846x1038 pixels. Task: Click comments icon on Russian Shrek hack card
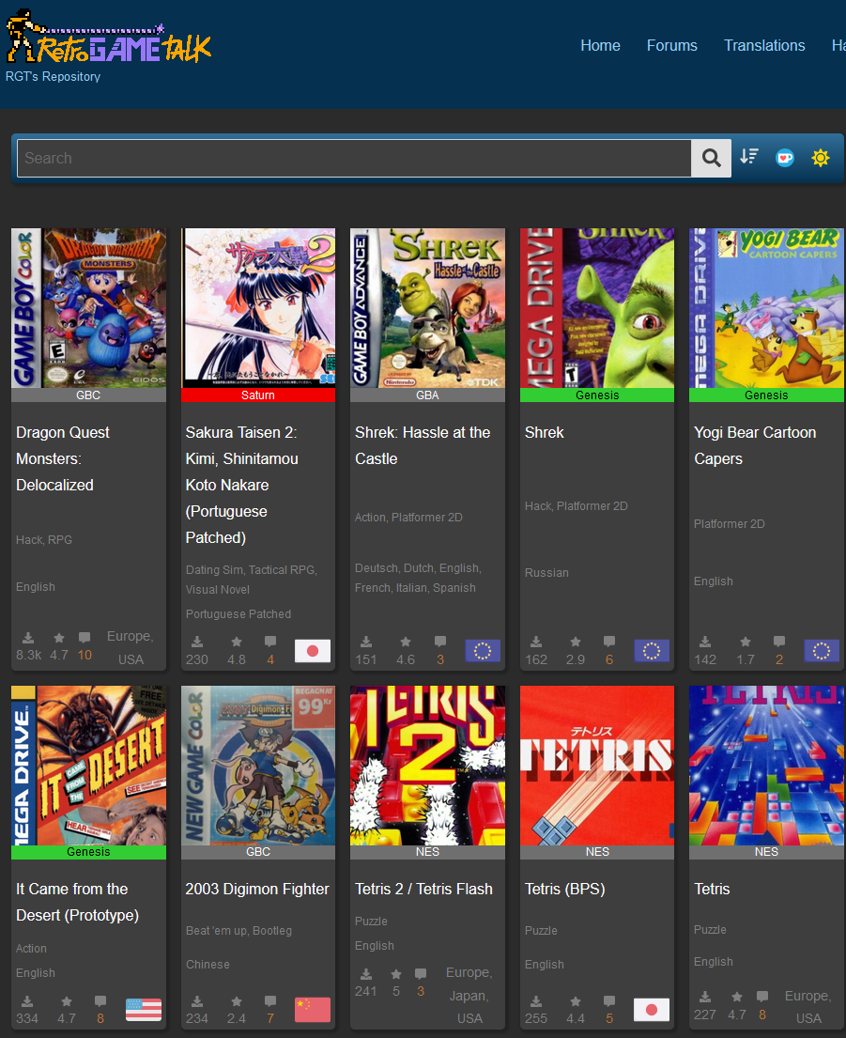click(609, 642)
